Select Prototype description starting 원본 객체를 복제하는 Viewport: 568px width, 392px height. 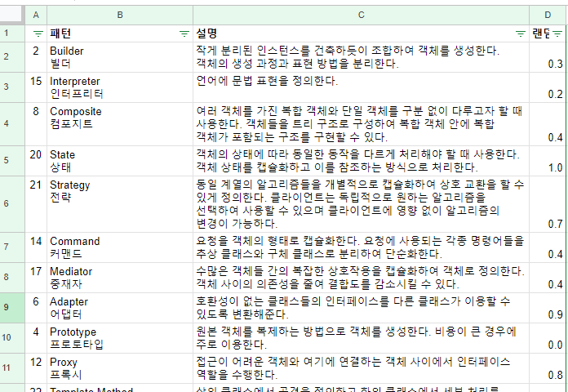pos(362,338)
